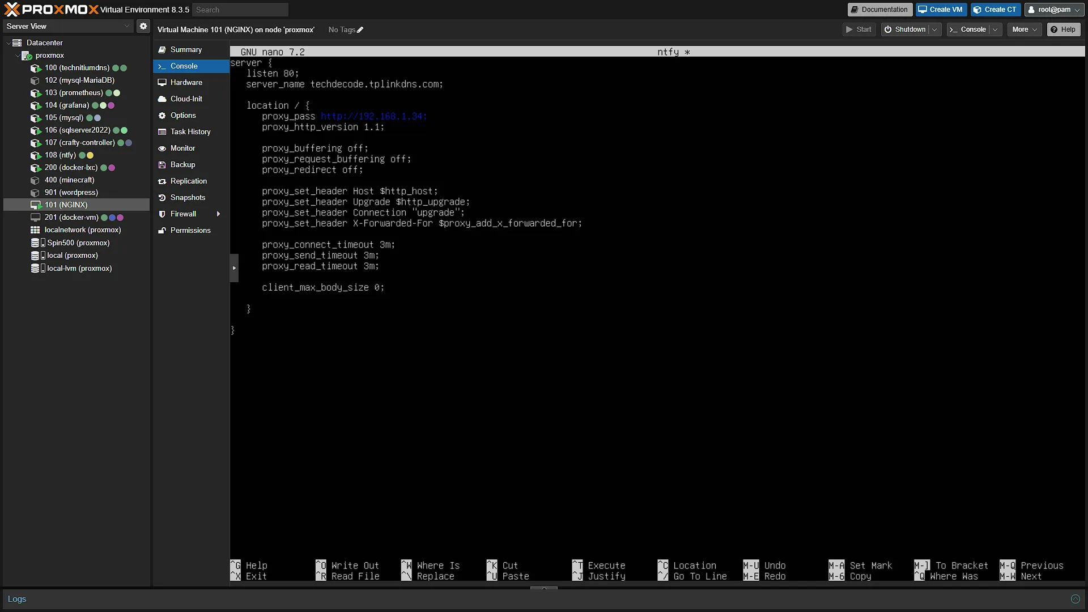The image size is (1088, 612).
Task: Open the Permissions section
Action: tap(191, 231)
